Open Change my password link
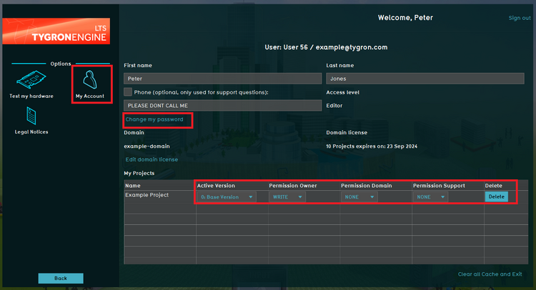Viewport: 536px width, 290px height. coord(154,119)
